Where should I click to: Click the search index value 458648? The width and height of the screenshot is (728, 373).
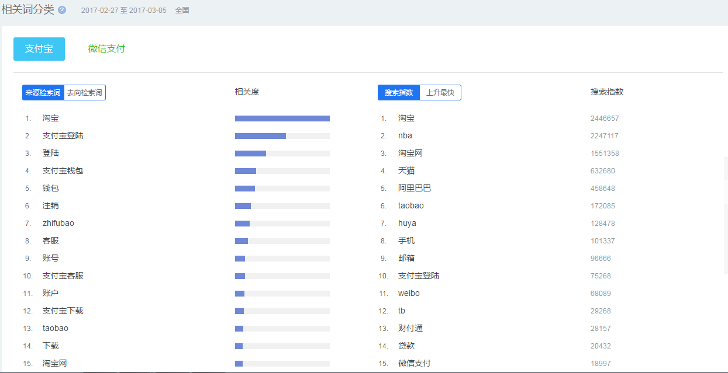[603, 189]
